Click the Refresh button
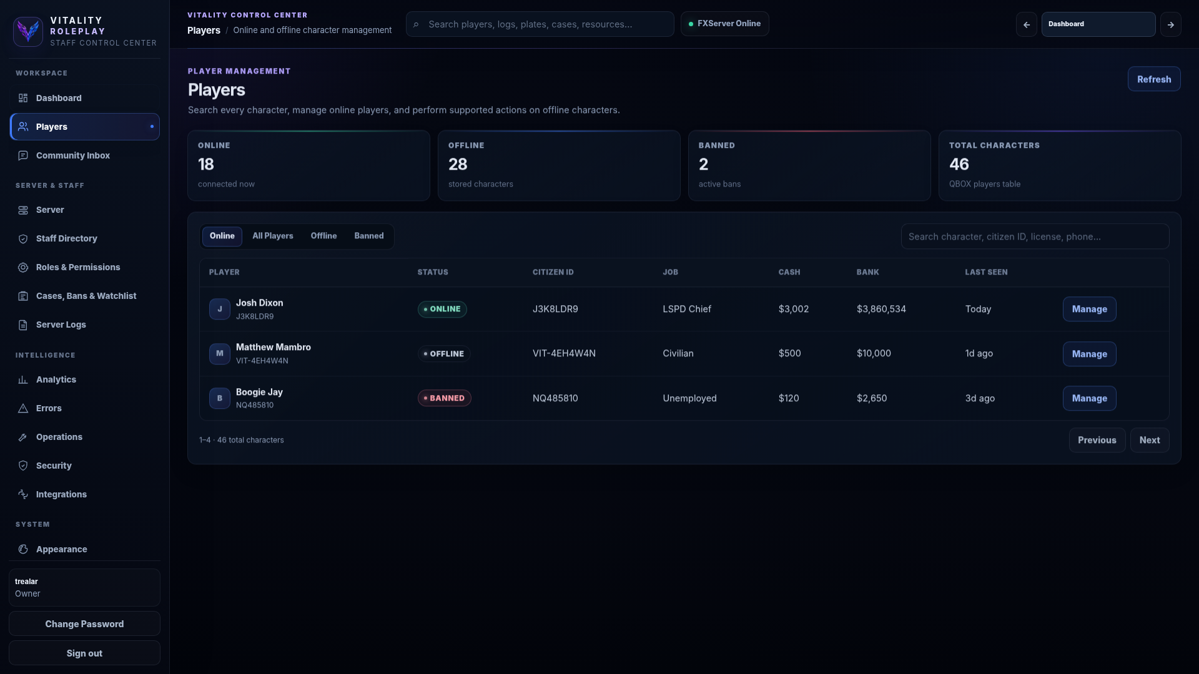Viewport: 1199px width, 674px height. pyautogui.click(x=1153, y=79)
